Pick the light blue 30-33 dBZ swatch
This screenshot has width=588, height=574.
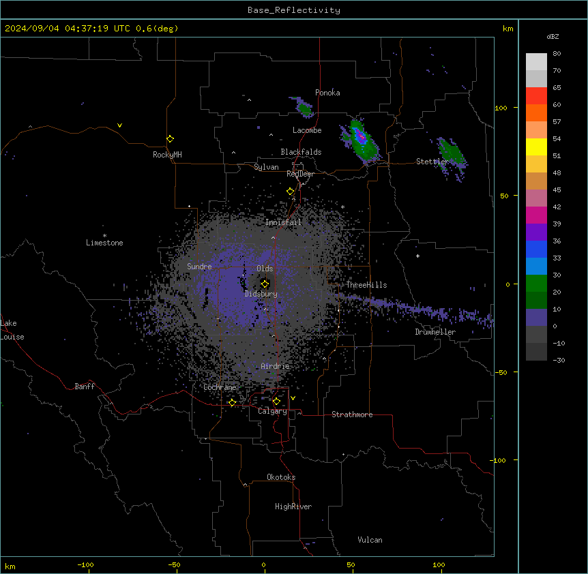pos(536,266)
